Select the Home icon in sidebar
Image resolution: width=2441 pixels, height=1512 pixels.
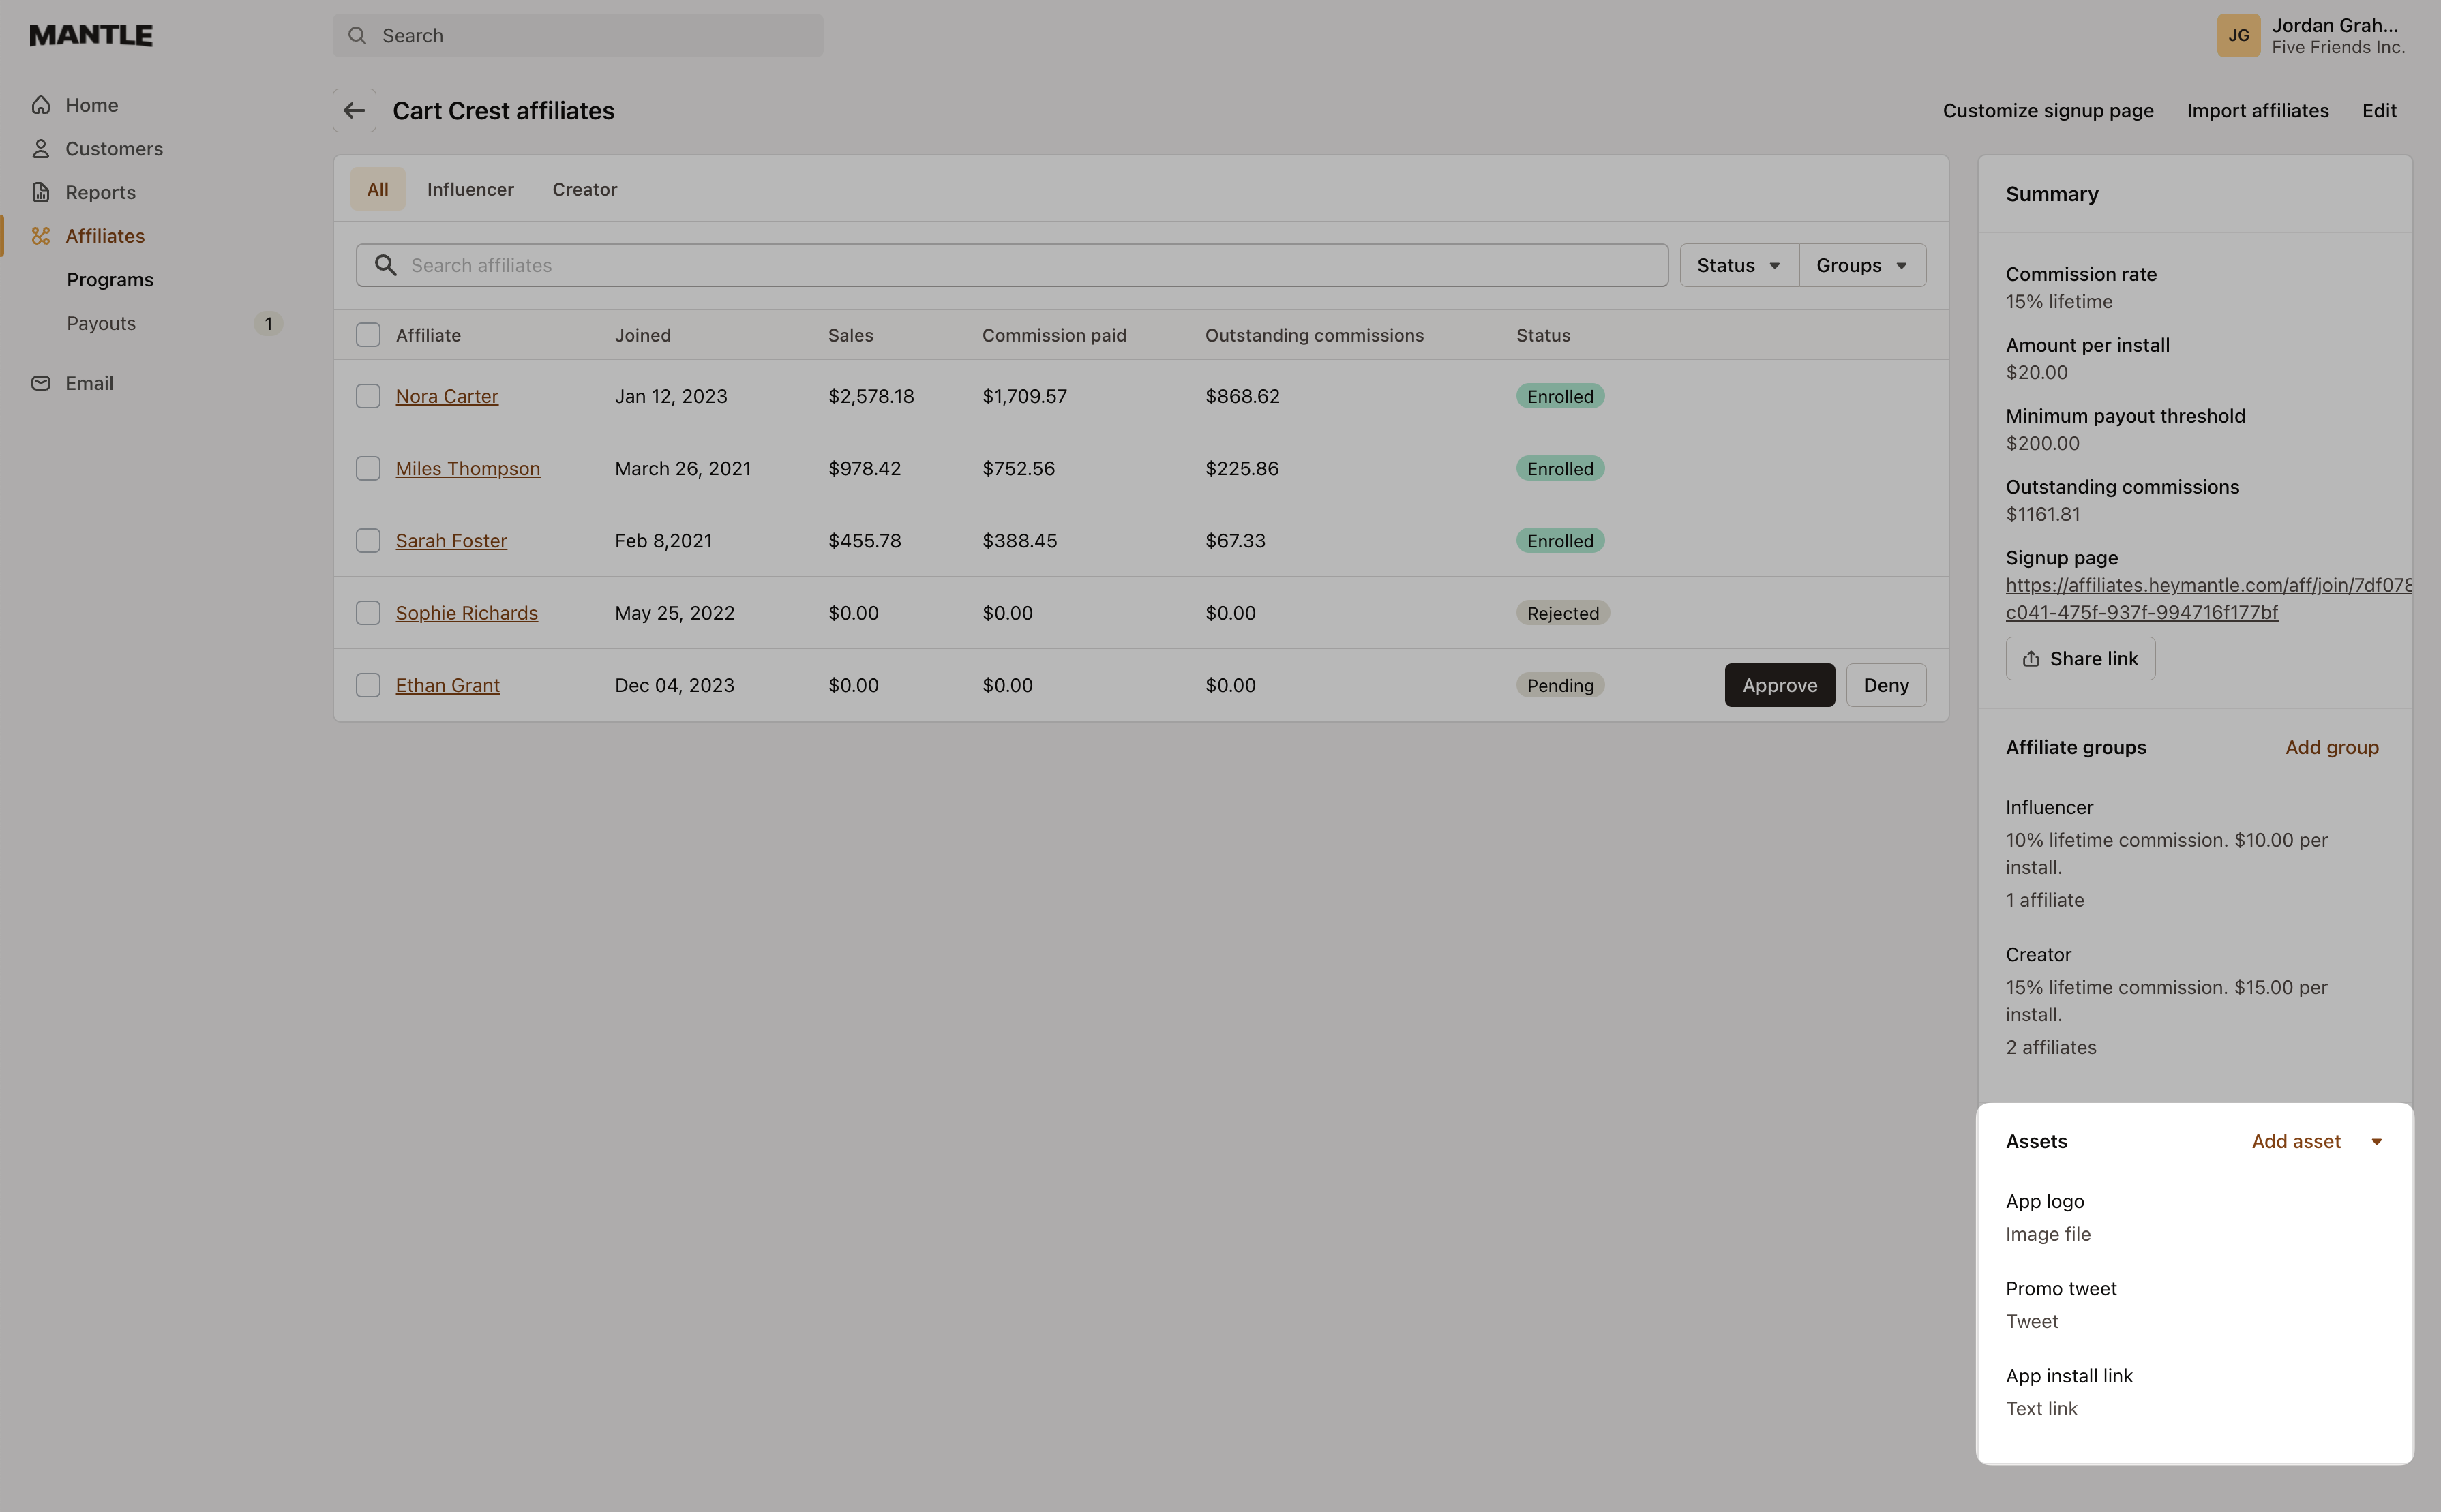point(41,104)
